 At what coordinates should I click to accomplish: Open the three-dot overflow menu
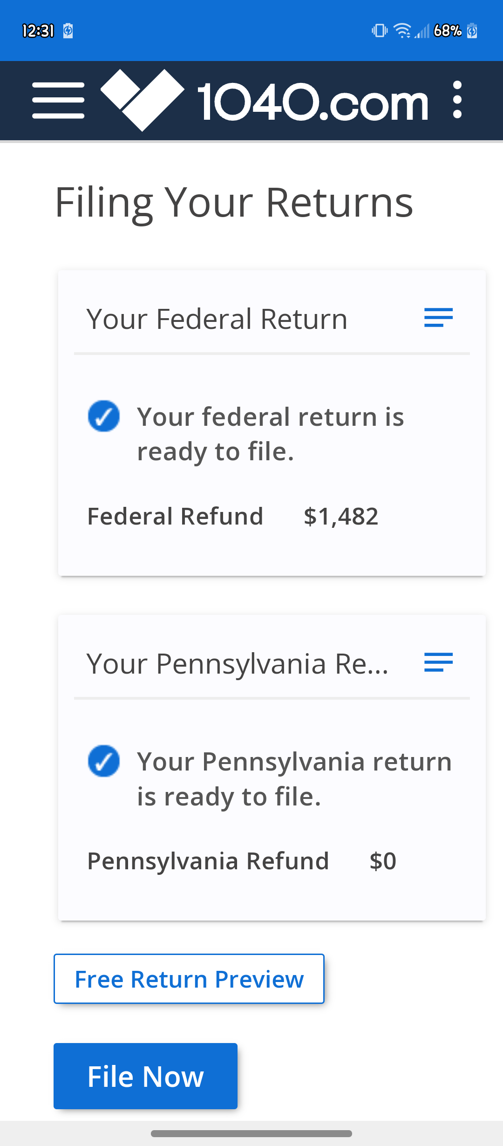point(457,100)
